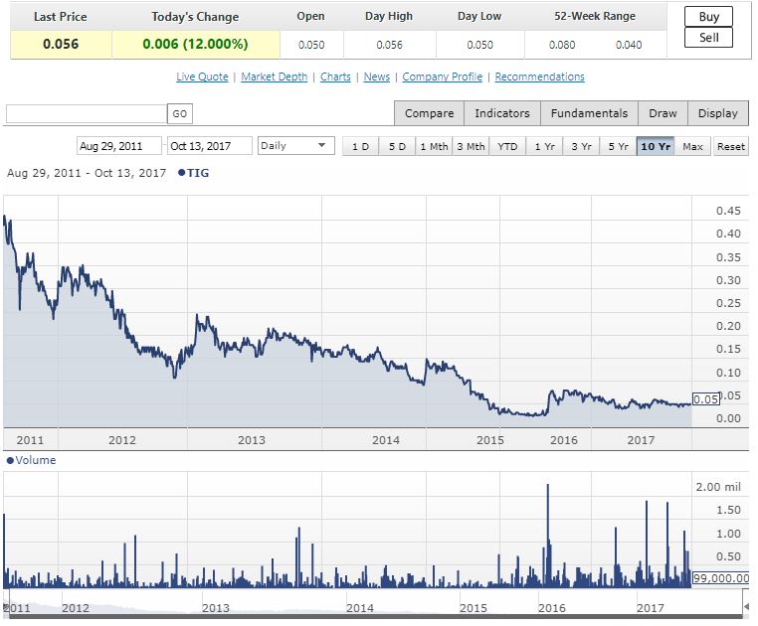Viewport: 758px width, 626px height.
Task: Open the Market Depth link
Action: click(x=275, y=77)
